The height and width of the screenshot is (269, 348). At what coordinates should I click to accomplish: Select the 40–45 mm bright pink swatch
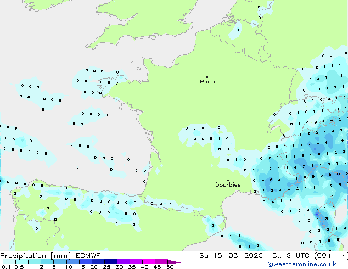point(149,262)
